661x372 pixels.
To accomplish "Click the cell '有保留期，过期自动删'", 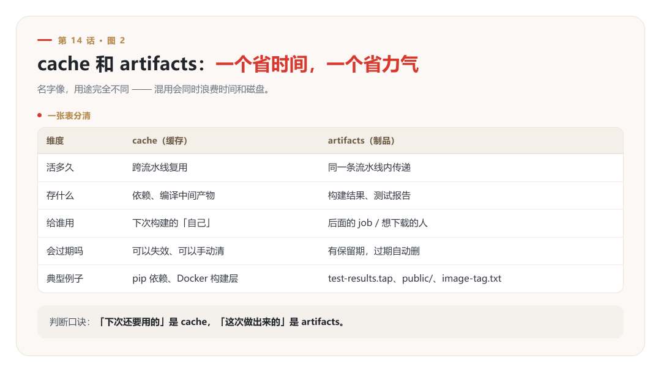I will tap(374, 251).
